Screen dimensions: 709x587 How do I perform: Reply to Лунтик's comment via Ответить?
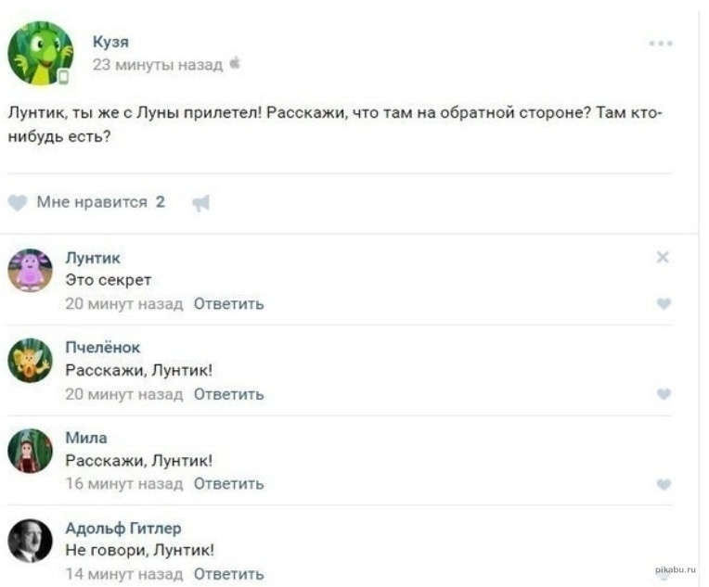(x=228, y=303)
